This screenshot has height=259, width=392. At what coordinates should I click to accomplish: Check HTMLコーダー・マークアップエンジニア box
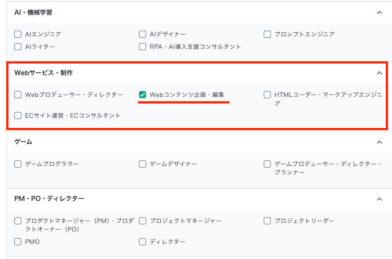coord(267,95)
